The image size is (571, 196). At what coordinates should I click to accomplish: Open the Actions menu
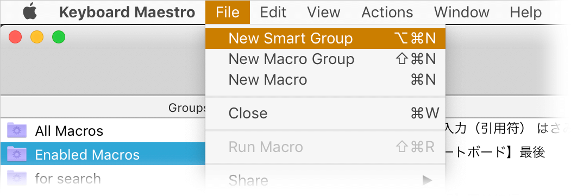click(x=387, y=12)
